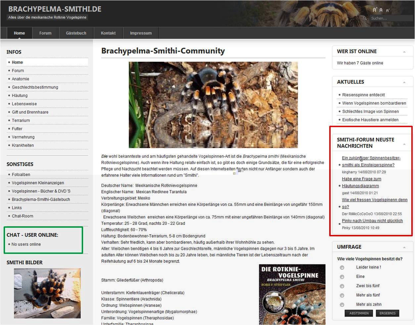
Task: Collapse the Umfrage panel arrow
Action: pyautogui.click(x=404, y=248)
